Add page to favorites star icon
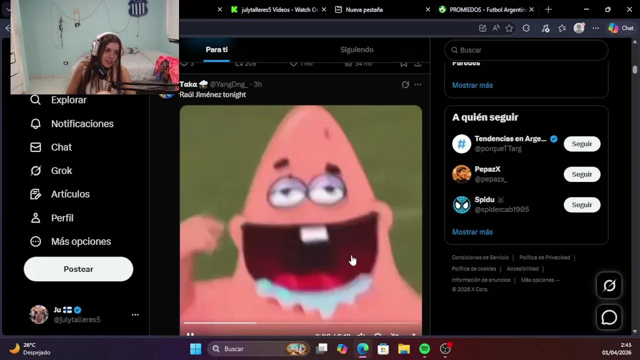The image size is (640, 360). pos(509,28)
